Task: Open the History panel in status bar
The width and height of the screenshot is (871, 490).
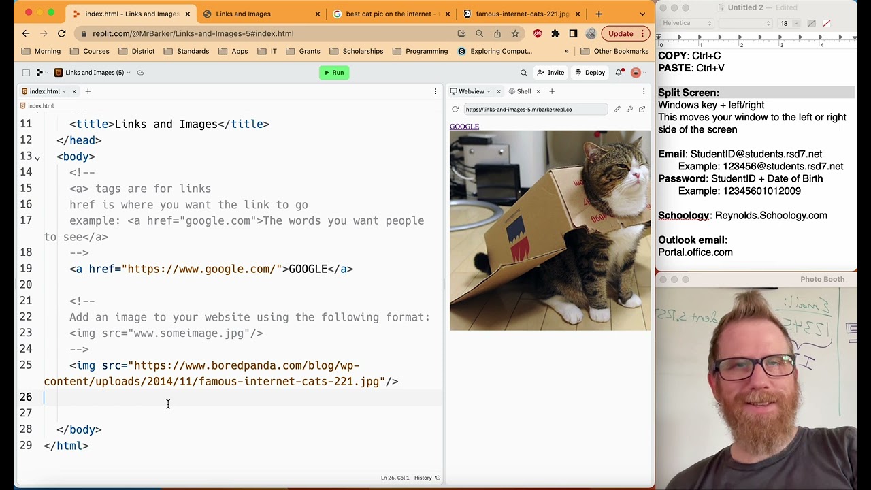Action: tap(427, 478)
